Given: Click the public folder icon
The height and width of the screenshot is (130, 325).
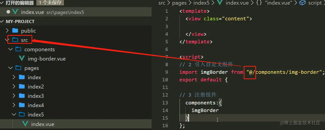Looking at the screenshot, I should [x=15, y=31].
